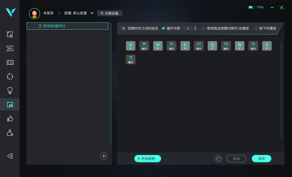The image size is (292, 177).
Task: Click the 保存 save button
Action: click(x=262, y=159)
